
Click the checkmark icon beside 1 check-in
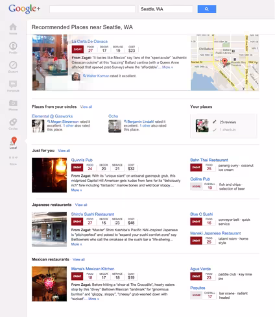click(x=215, y=130)
